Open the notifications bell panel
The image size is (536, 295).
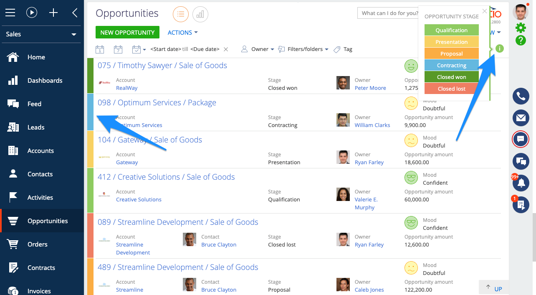[521, 183]
